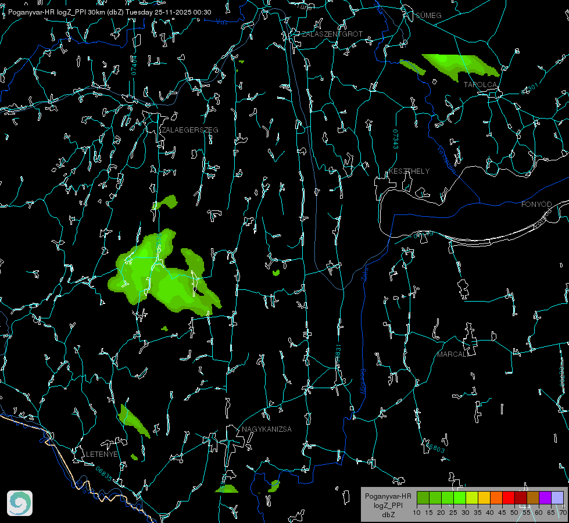Image resolution: width=569 pixels, height=523 pixels.
Task: Click the FONYÓD city label
Action: 536,205
